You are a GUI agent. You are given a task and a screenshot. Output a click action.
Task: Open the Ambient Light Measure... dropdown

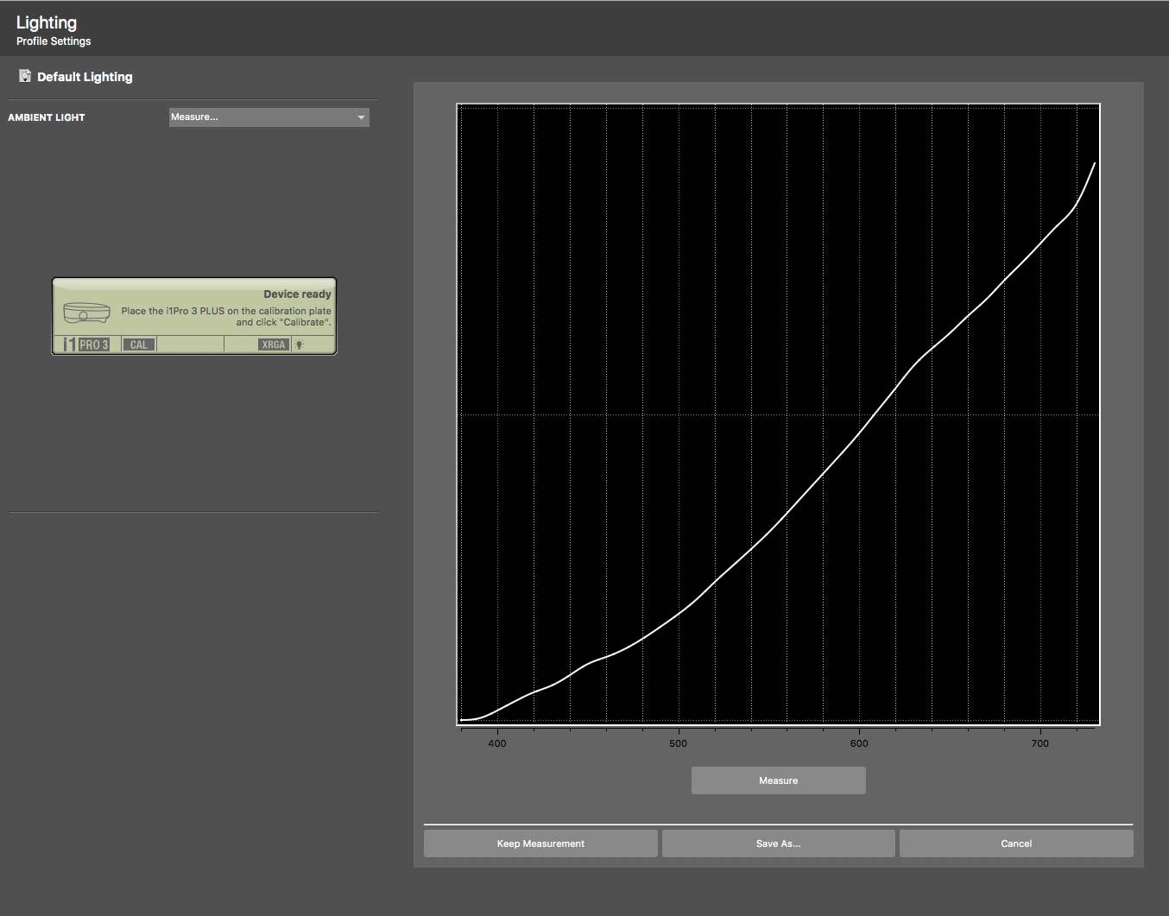point(269,117)
